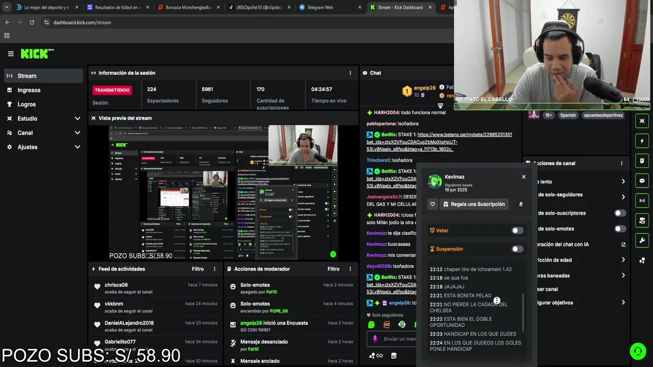The width and height of the screenshot is (653, 367).
Task: Click the infinity points icon below the chat
Action: (375, 356)
